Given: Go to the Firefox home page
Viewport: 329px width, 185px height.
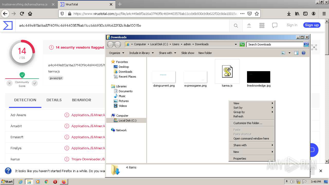Looking at the screenshot, I should click(30, 14).
